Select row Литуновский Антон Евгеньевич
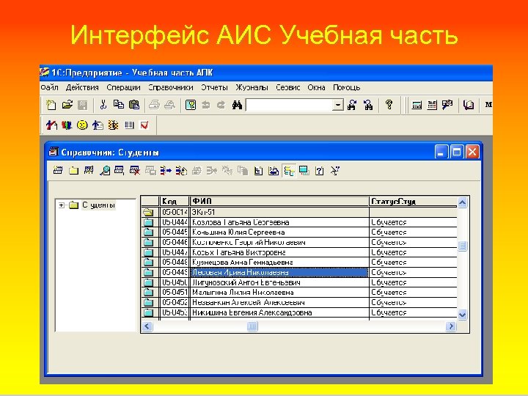This screenshot has width=528, height=396. pyautogui.click(x=299, y=282)
